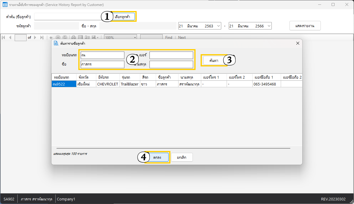Cancel the dialog with ยกเลิก

point(182,157)
